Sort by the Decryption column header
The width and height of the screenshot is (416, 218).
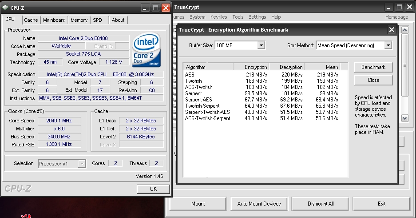pos(287,67)
